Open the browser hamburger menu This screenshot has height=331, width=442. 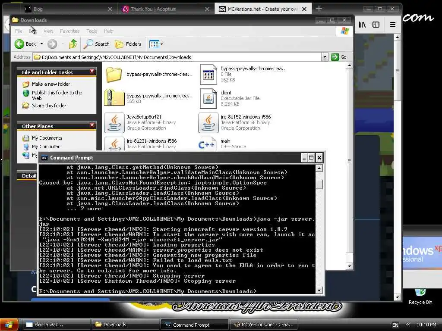(x=393, y=25)
